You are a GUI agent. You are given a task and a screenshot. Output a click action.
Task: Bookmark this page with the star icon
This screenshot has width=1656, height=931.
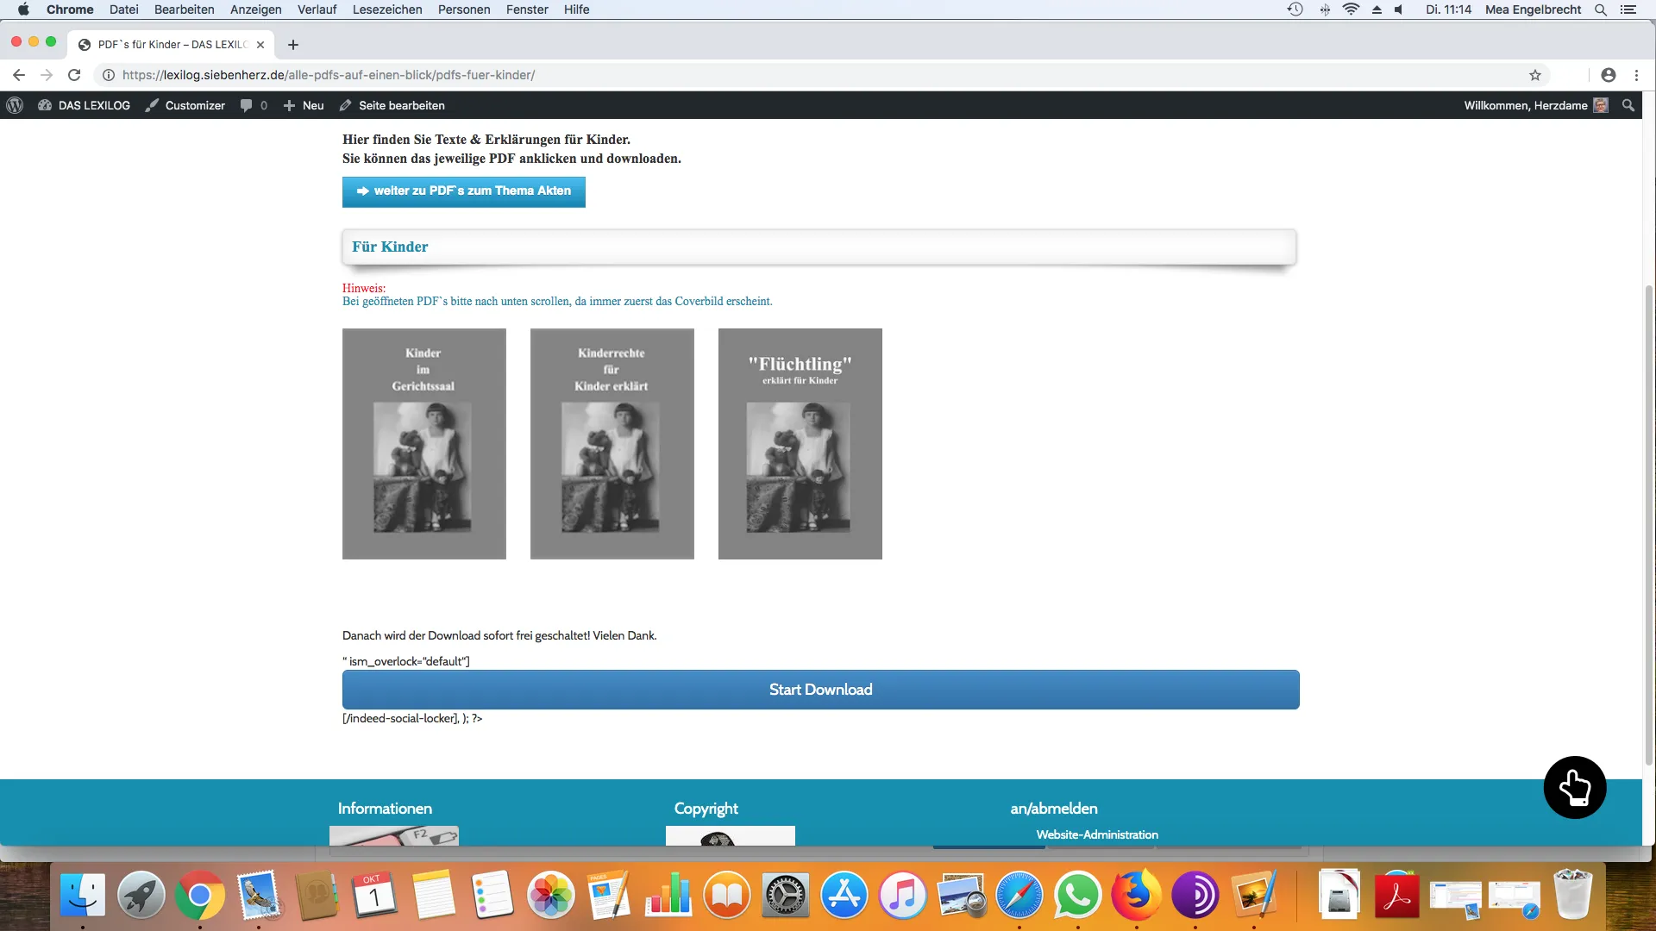[1535, 75]
